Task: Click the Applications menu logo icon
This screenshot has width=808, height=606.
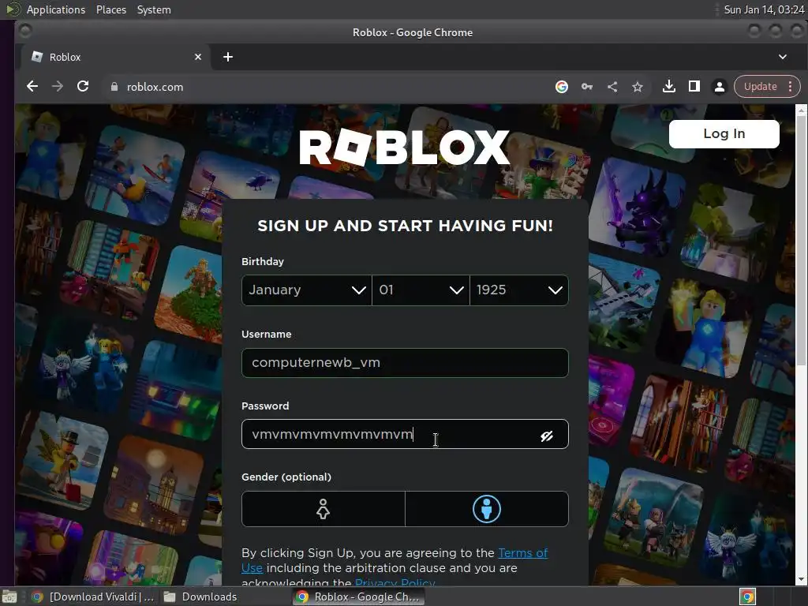Action: pyautogui.click(x=13, y=9)
